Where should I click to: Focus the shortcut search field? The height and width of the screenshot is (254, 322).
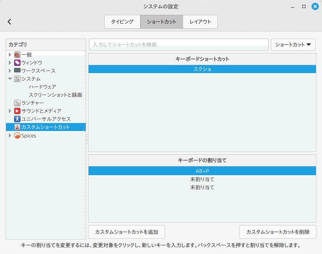point(179,45)
